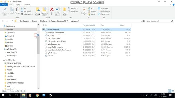
Task: Click Tümünü seç (select all)
Action: click(103, 8)
